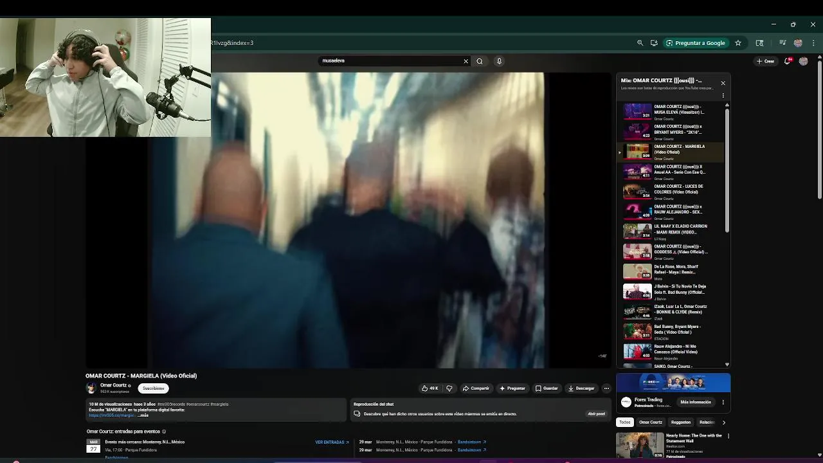This screenshot has height=463, width=823.
Task: Open the Omar Courtz channel name link
Action: pyautogui.click(x=113, y=385)
